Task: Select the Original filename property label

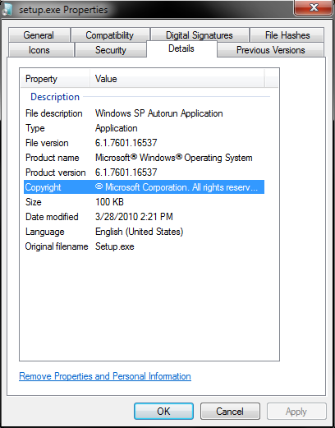Action: click(57, 246)
